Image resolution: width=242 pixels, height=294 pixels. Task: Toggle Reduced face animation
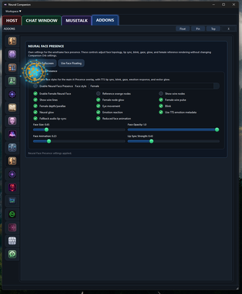pyautogui.click(x=98, y=119)
